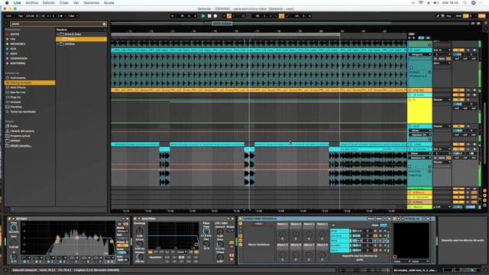
Task: Open the Opciones menu
Action: coord(92,3)
